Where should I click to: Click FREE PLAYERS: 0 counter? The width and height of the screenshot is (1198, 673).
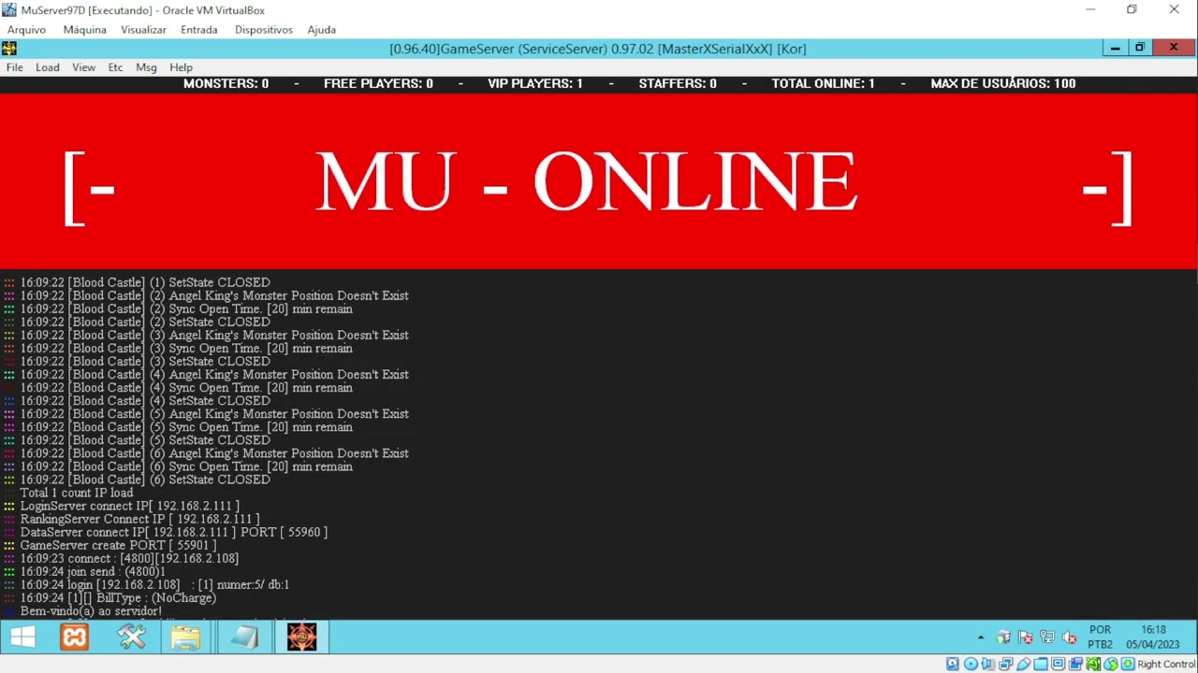pos(378,83)
